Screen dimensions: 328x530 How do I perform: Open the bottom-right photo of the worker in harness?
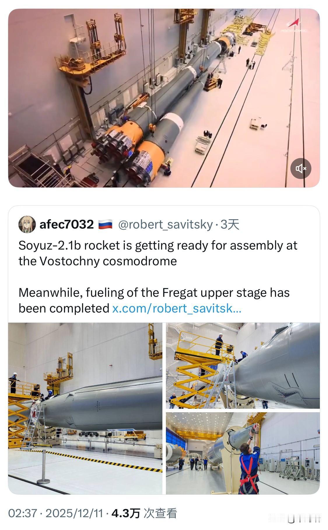point(243,453)
